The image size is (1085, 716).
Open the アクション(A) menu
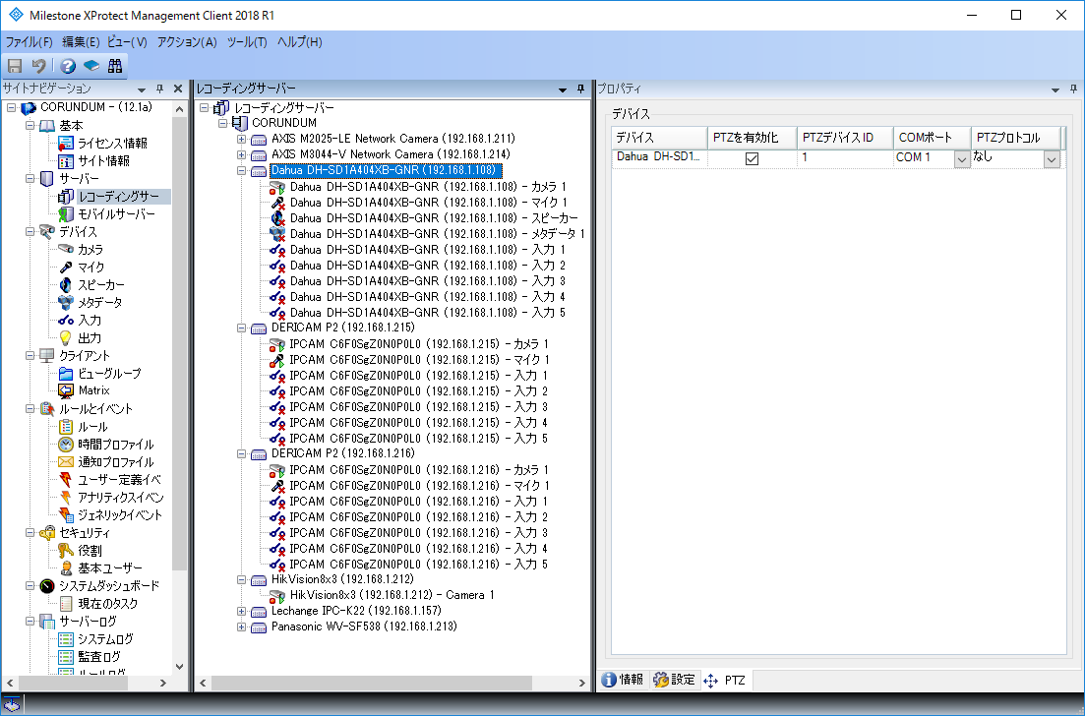click(187, 42)
